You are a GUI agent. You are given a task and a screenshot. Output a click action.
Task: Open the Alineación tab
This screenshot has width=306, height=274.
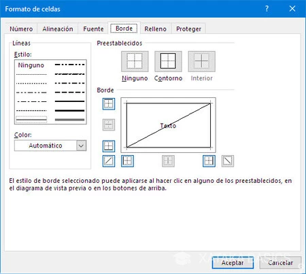58,29
